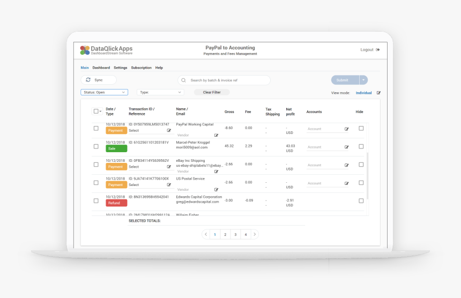
Task: Open the Status: Open dropdown
Action: (105, 92)
